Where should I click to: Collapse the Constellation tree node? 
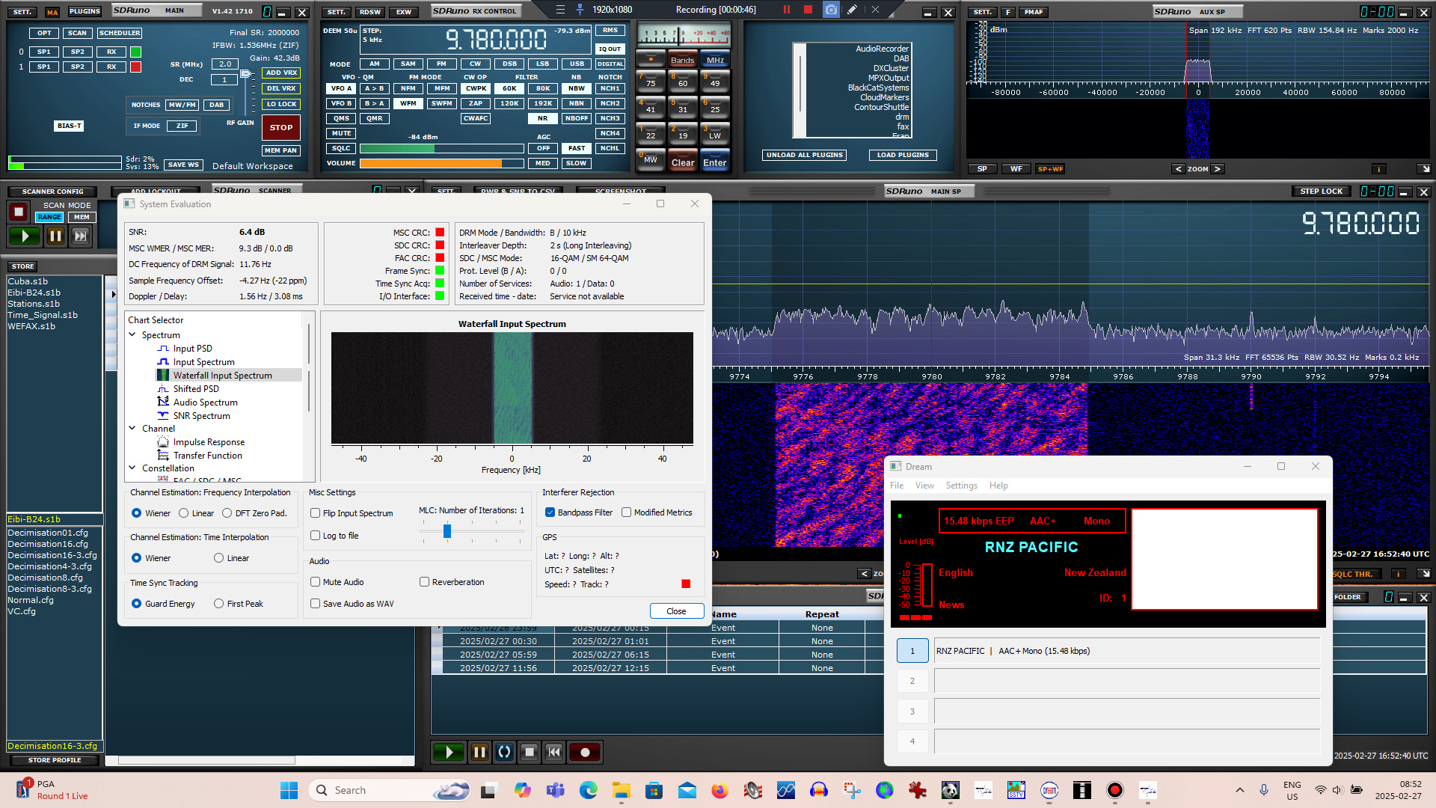(x=132, y=468)
